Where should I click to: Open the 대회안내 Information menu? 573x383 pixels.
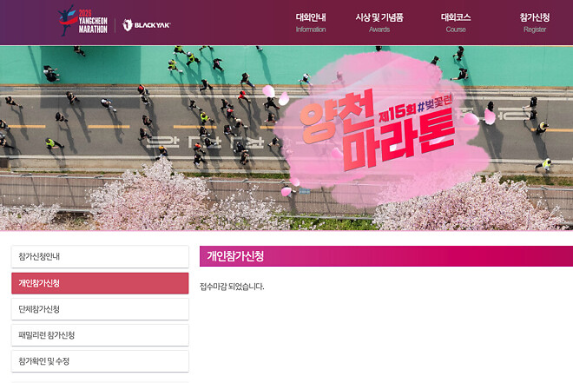click(311, 23)
